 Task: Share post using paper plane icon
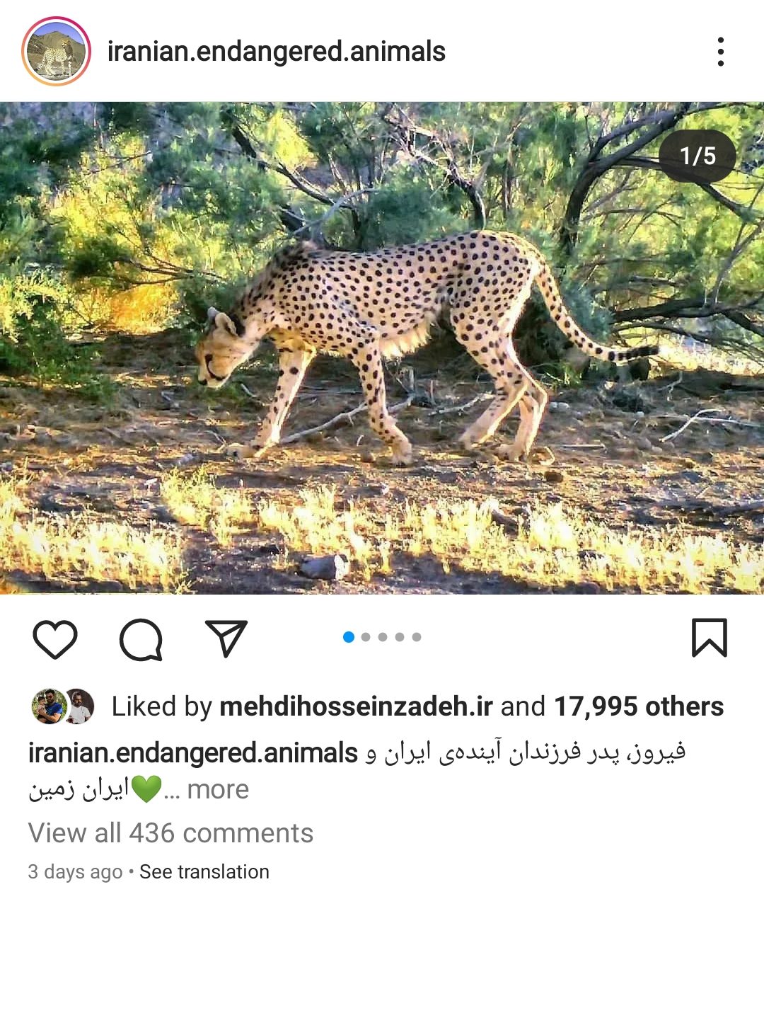click(226, 638)
